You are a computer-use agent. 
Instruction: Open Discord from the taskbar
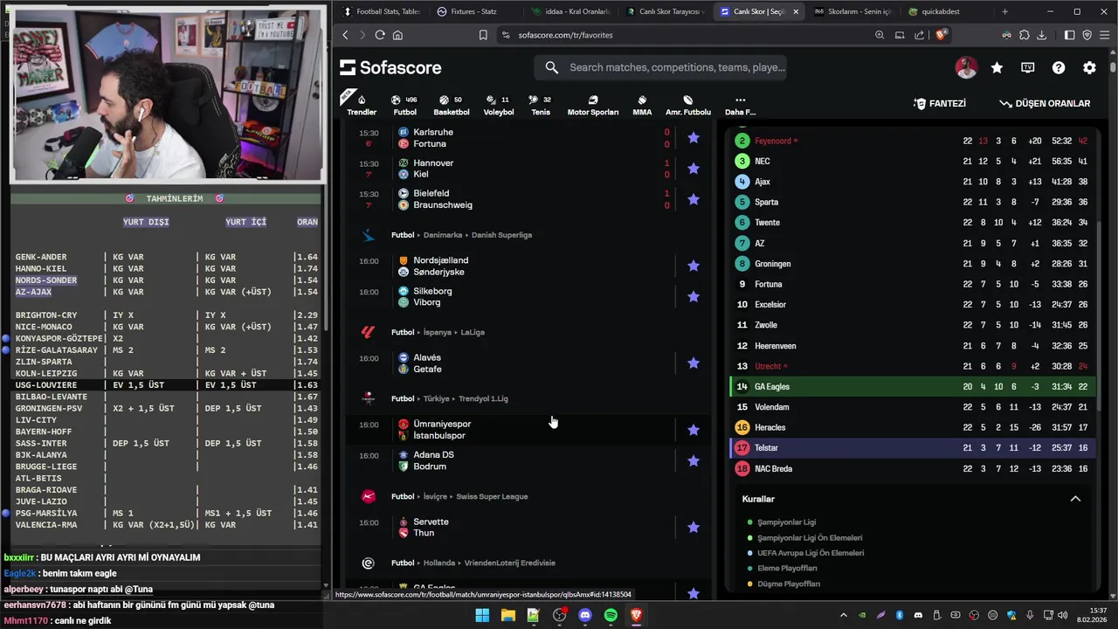585,615
